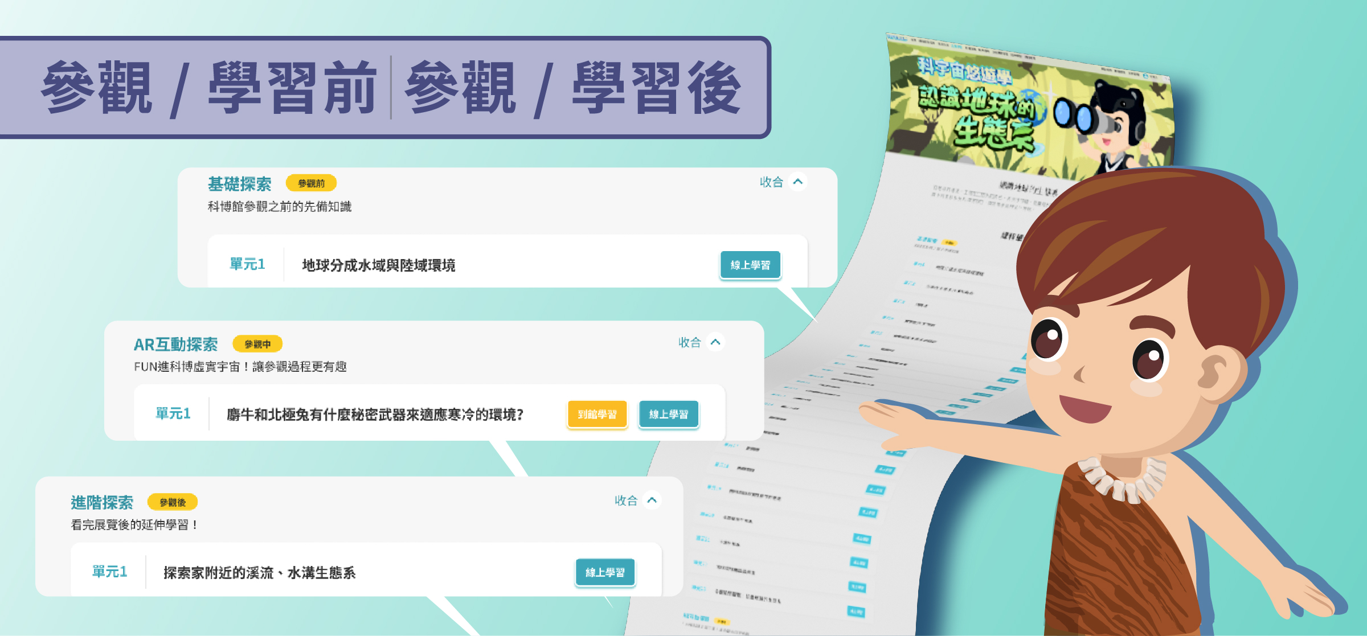Viewport: 1367px width, 636px height.
Task: Open unit title 探索家附近的溪流、水溝生態系
Action: tap(259, 573)
